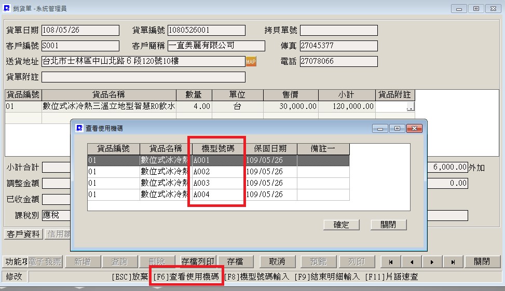Viewport: 505px width, 291px height.
Task: Click the 客戶編號 field S001
Action: coord(80,46)
